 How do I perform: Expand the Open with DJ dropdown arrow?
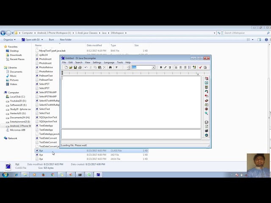coord(42,40)
